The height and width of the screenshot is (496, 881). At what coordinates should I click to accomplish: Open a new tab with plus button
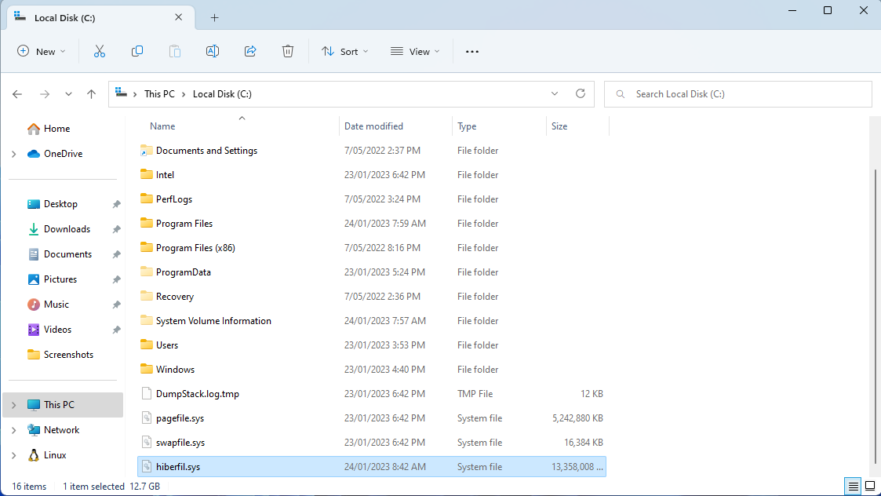tap(214, 18)
